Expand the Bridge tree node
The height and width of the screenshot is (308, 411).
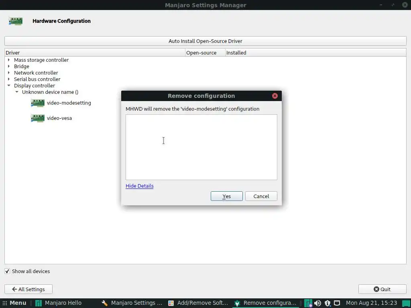(9, 66)
